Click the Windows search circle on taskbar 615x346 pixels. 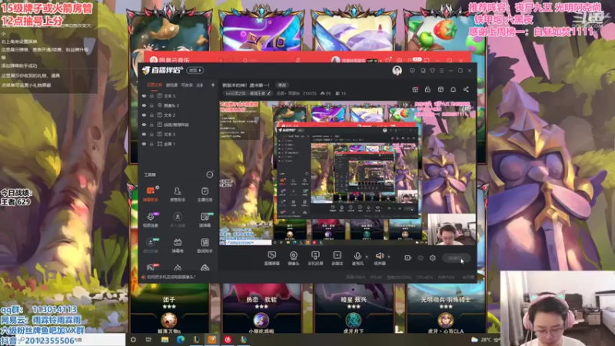coord(133,339)
